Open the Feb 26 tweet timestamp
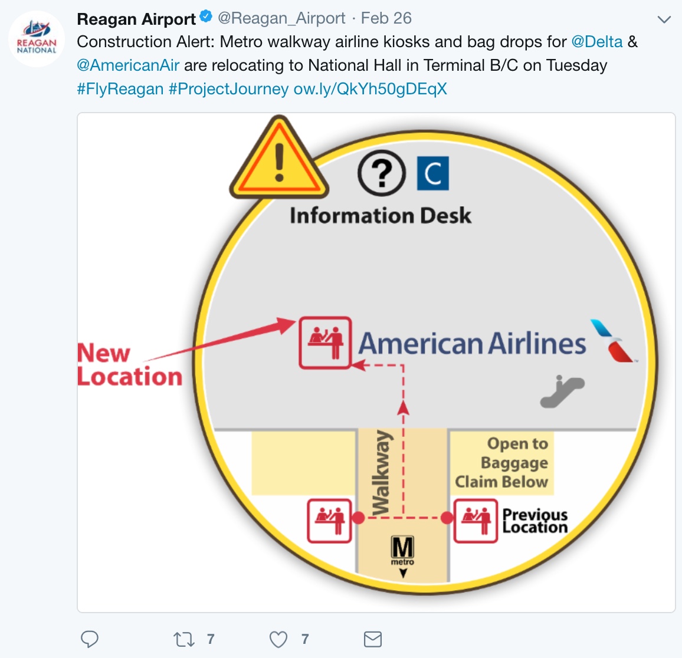The width and height of the screenshot is (682, 658). tap(386, 18)
